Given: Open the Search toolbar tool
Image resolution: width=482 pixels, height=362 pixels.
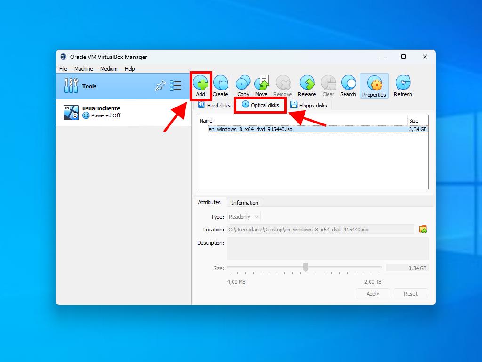Looking at the screenshot, I should coord(348,85).
